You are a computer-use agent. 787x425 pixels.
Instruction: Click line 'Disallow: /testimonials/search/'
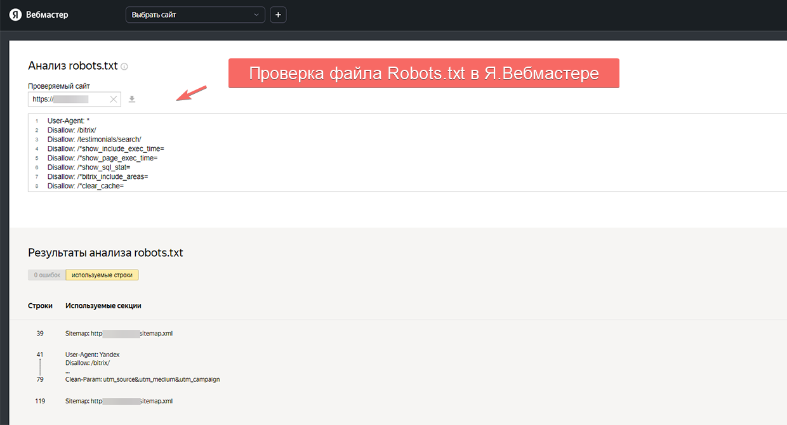(94, 139)
